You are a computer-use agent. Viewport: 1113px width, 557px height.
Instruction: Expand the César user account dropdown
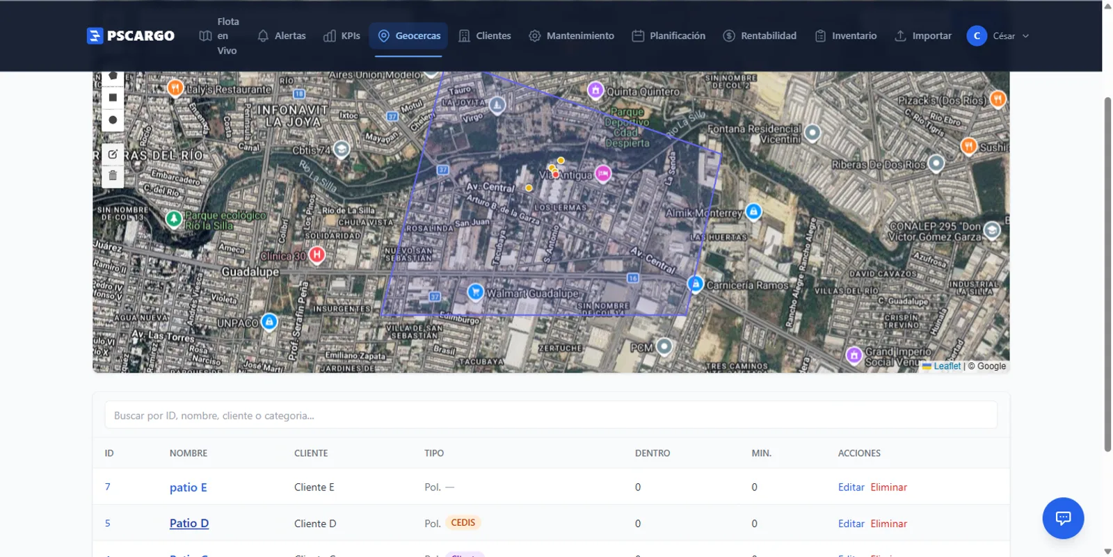point(998,36)
